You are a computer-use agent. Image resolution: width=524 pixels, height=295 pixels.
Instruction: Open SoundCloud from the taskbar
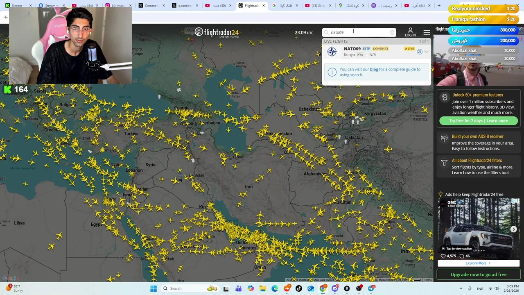click(x=287, y=288)
